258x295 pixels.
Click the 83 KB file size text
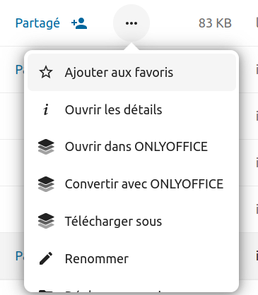[215, 23]
